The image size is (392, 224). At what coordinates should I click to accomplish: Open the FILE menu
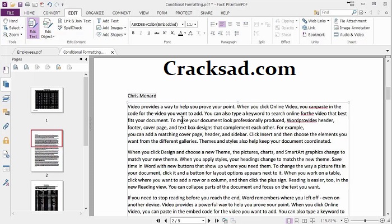10,13
